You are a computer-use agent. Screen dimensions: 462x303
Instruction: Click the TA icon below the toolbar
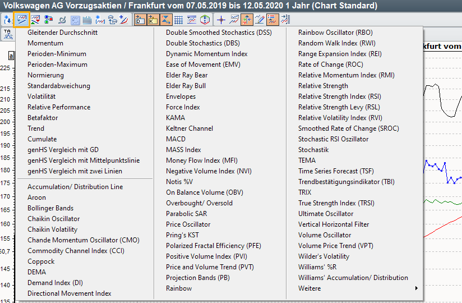point(8,34)
